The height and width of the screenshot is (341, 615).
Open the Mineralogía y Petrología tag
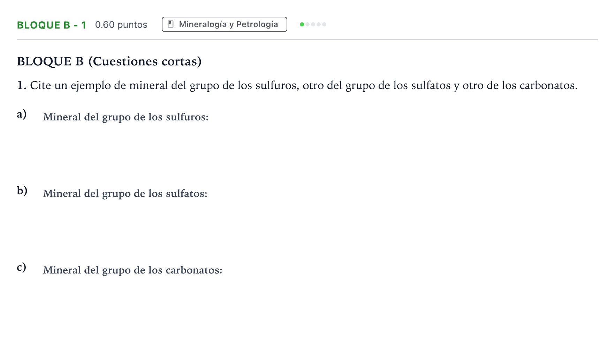coord(225,24)
